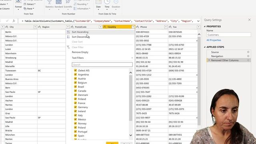
Task: Uncheck Germany in the filter list
Action: coord(76,107)
